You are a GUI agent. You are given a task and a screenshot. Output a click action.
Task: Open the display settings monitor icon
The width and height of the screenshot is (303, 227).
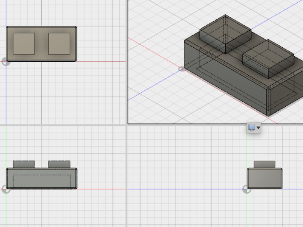coord(251,128)
